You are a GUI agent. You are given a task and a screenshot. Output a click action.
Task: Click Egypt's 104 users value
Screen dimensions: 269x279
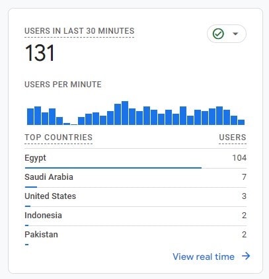click(239, 158)
